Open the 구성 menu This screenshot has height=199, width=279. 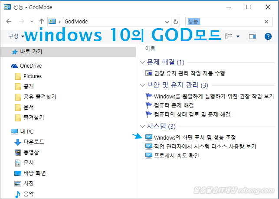point(16,36)
